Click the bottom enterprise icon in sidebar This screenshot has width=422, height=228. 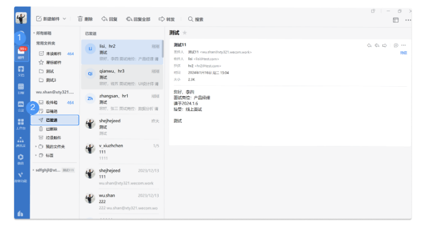pyautogui.click(x=21, y=213)
